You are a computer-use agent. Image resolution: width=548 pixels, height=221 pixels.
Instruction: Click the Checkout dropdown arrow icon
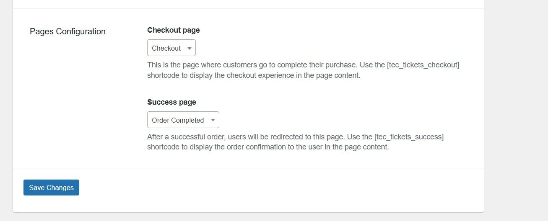click(x=190, y=49)
